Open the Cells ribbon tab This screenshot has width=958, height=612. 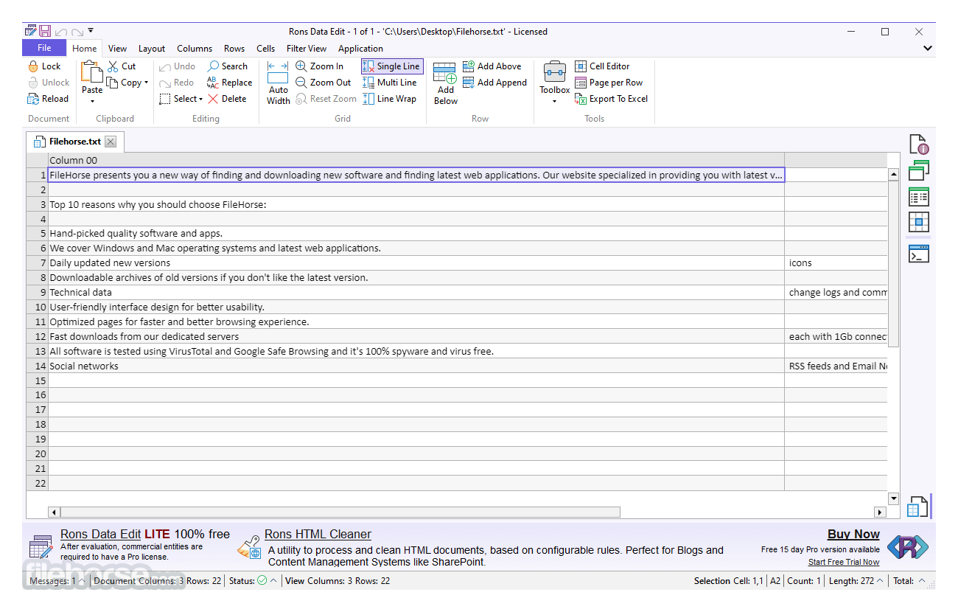pos(266,49)
